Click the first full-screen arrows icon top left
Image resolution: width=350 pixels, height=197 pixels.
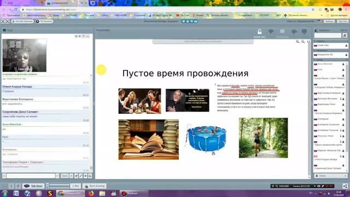point(3,21)
